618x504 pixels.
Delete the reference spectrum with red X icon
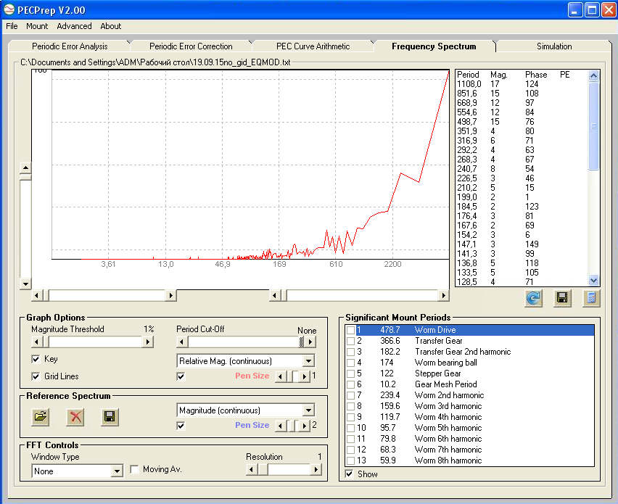75,417
